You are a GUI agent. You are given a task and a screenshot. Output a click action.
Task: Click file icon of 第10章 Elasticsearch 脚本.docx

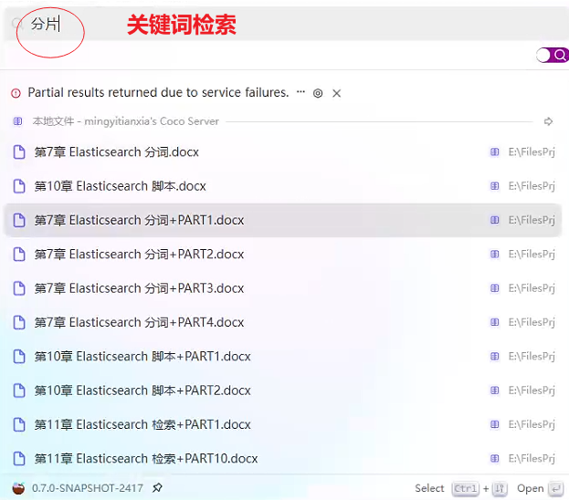(x=19, y=186)
